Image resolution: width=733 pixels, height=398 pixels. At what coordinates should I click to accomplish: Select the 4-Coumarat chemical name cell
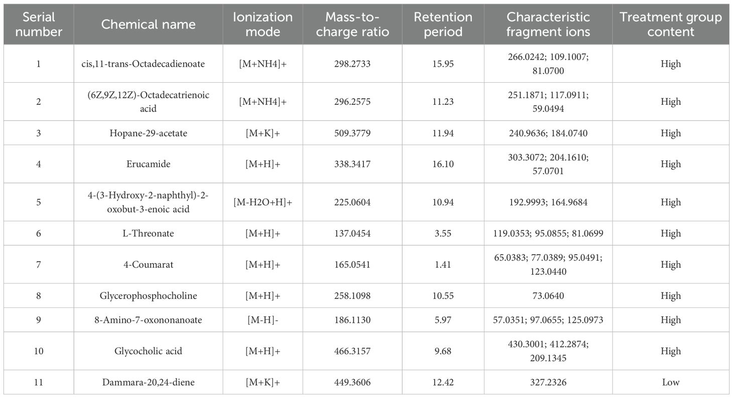click(148, 264)
